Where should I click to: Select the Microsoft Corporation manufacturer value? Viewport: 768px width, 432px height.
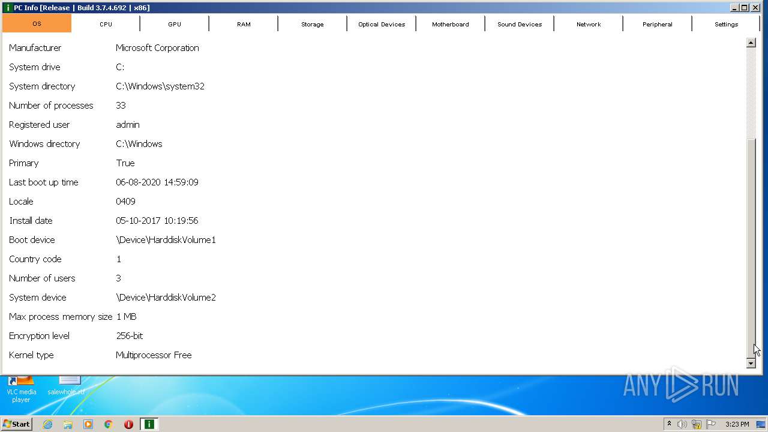[x=157, y=48]
